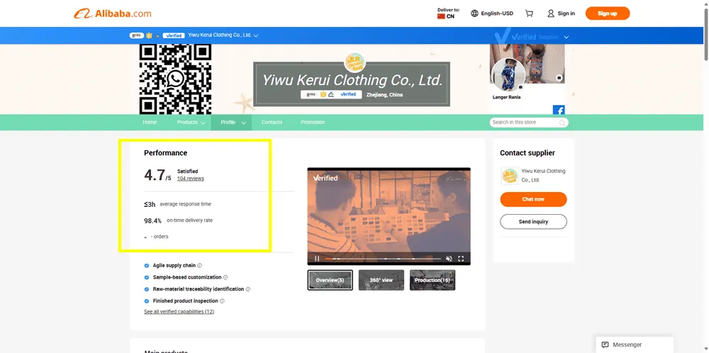Expand the Verified Supplier dropdown

566,37
